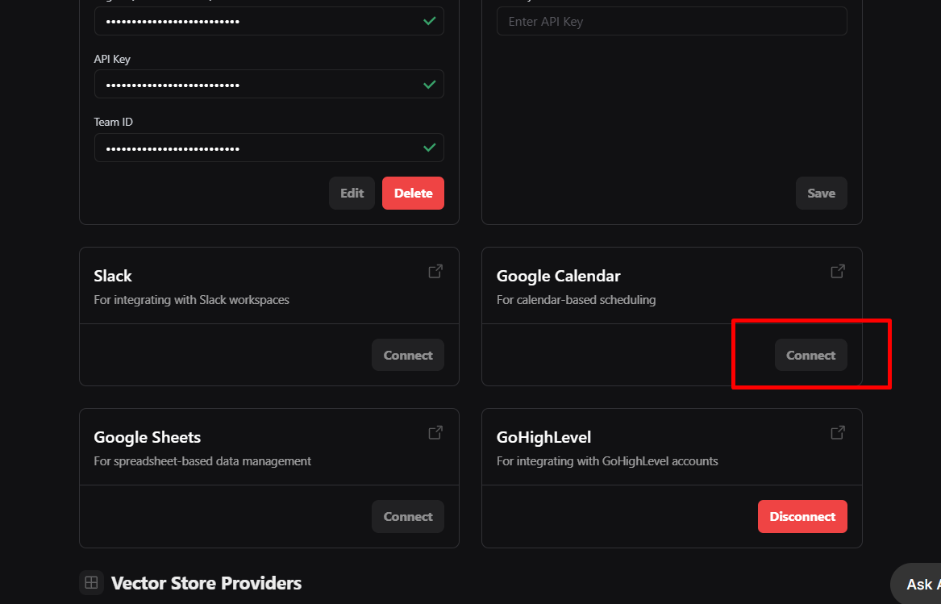
Task: Open GoHighLevel external link icon
Action: [838, 432]
